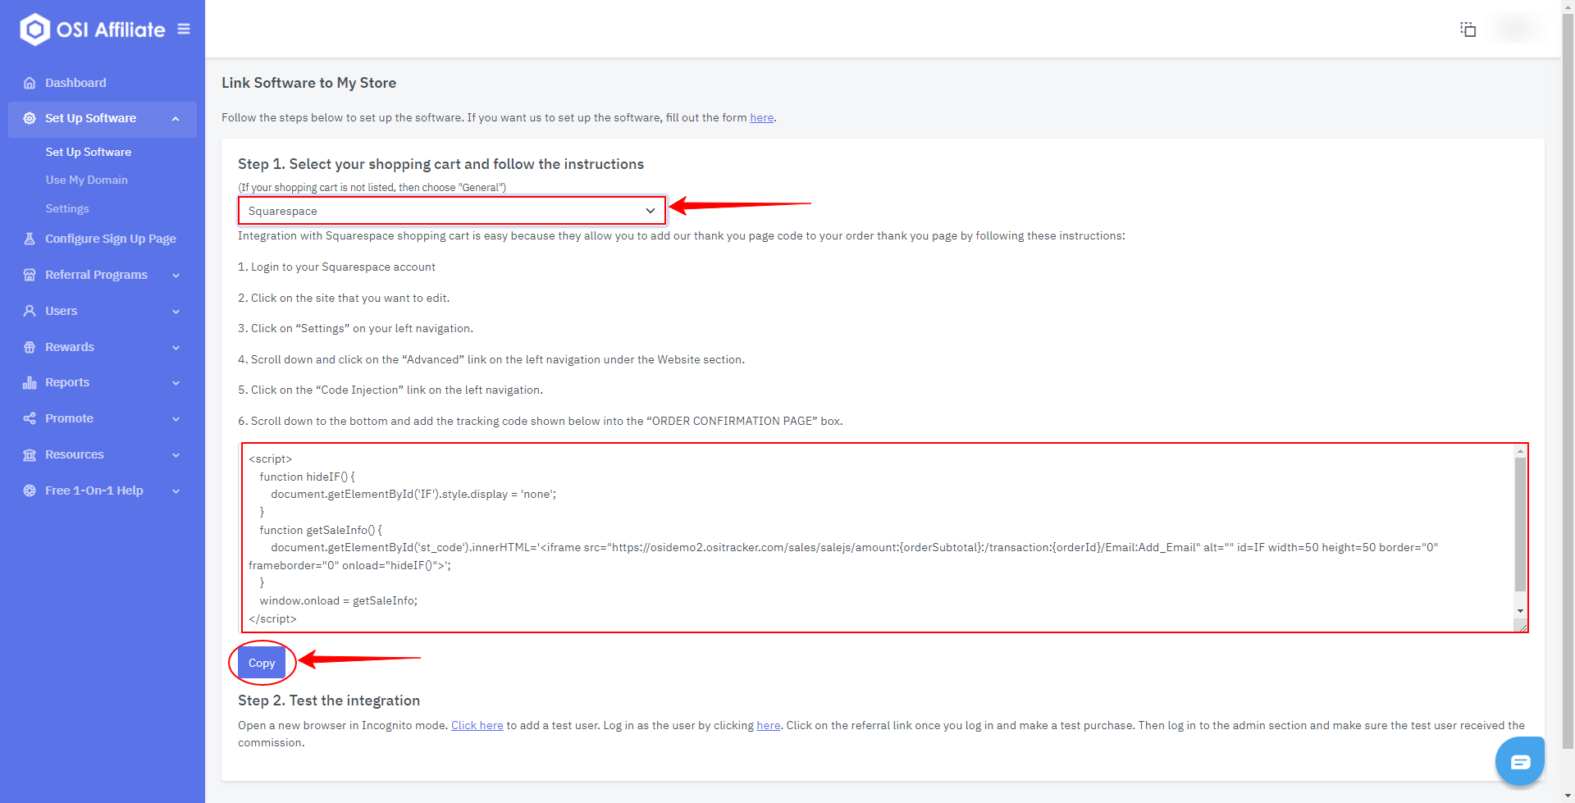Screen dimensions: 1575x803
Task: Expand the Promote menu chevron
Action: pos(176,419)
